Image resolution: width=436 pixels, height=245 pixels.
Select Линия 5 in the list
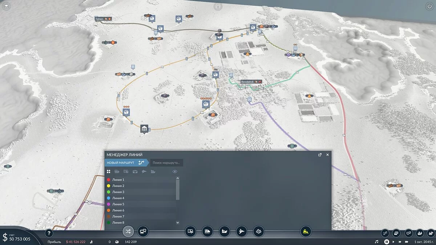pos(141,204)
